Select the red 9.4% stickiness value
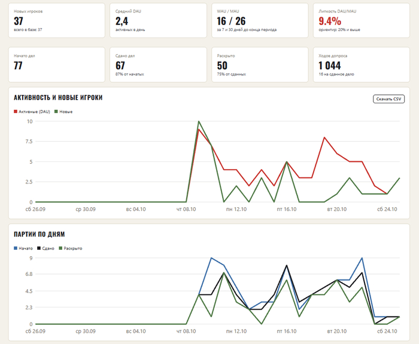 (330, 21)
